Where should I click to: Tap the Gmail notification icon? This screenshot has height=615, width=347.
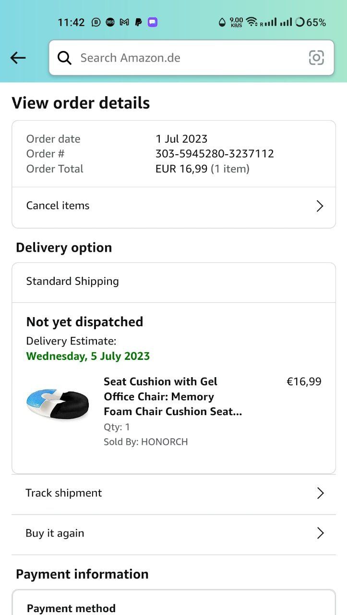pyautogui.click(x=124, y=22)
